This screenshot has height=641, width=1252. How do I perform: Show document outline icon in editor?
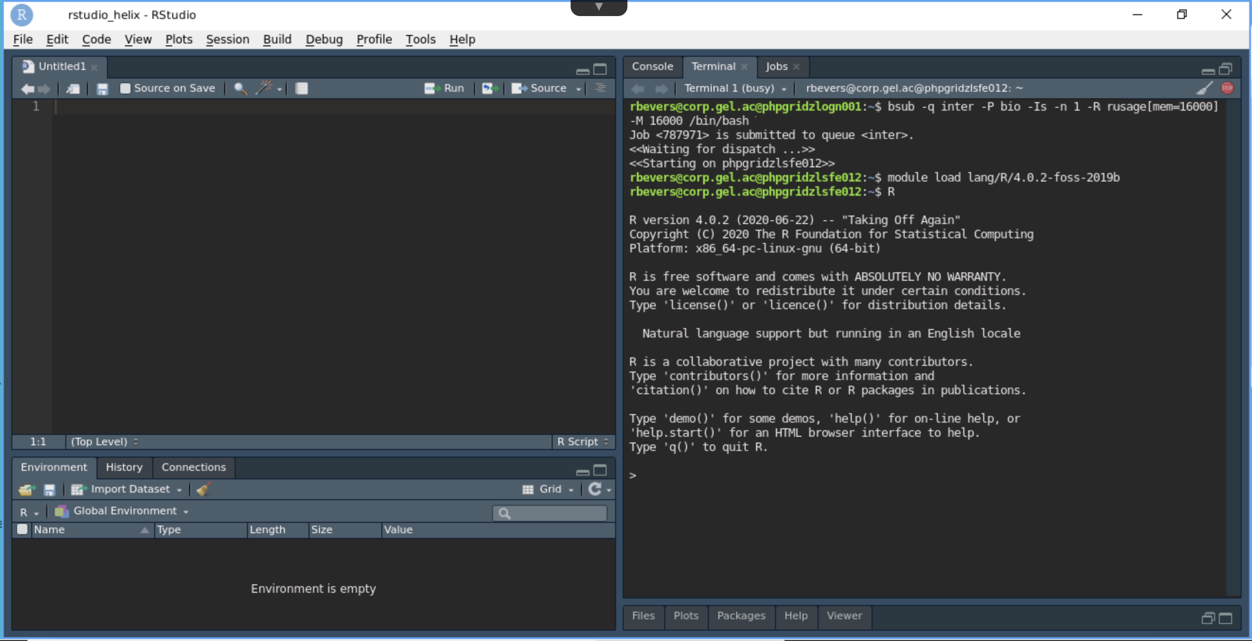[600, 88]
